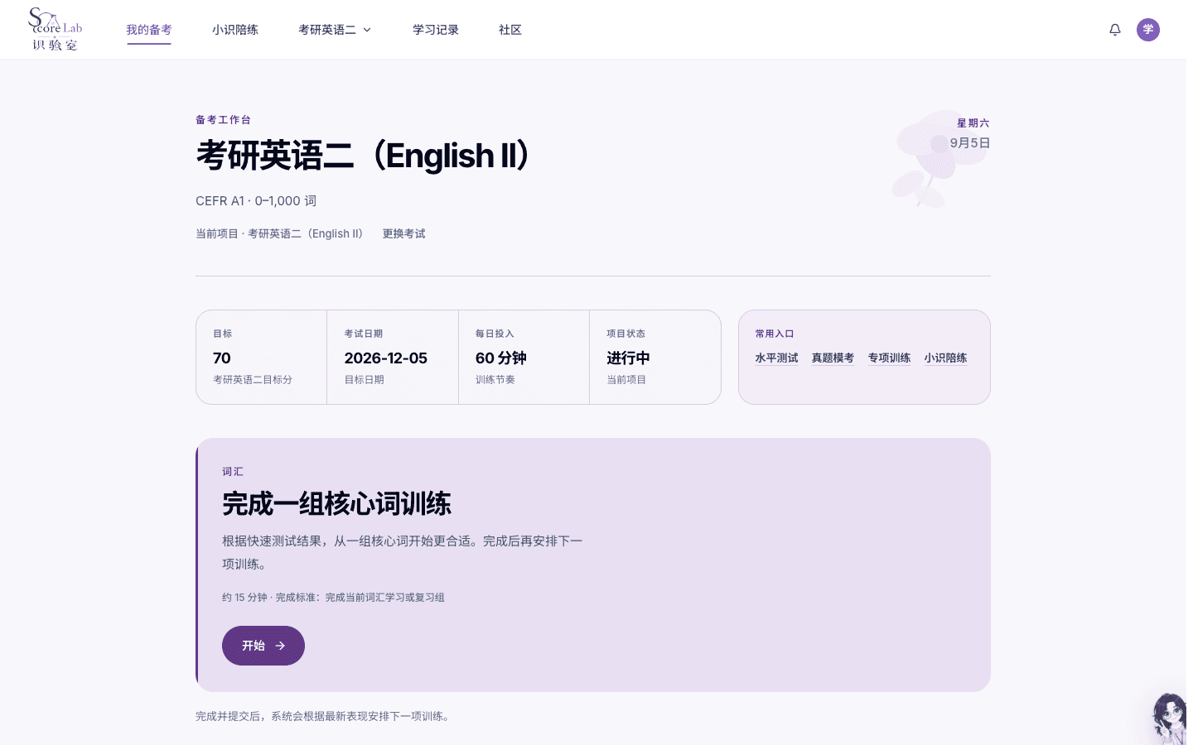Expand the 考研英语二 dropdown chevron
Screen dimensions: 1193x745
tap(367, 30)
